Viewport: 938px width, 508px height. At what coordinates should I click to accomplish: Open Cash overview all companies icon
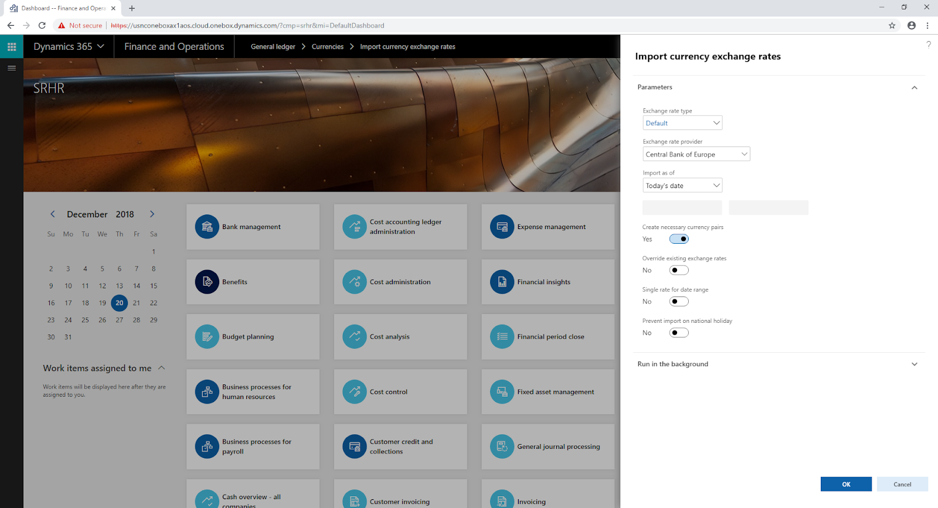coord(207,499)
